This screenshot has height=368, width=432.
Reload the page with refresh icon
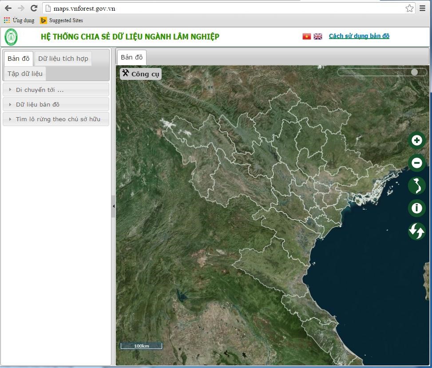coord(34,8)
